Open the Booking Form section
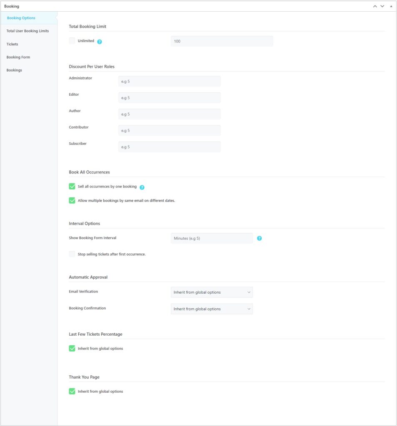The height and width of the screenshot is (426, 397). [18, 57]
